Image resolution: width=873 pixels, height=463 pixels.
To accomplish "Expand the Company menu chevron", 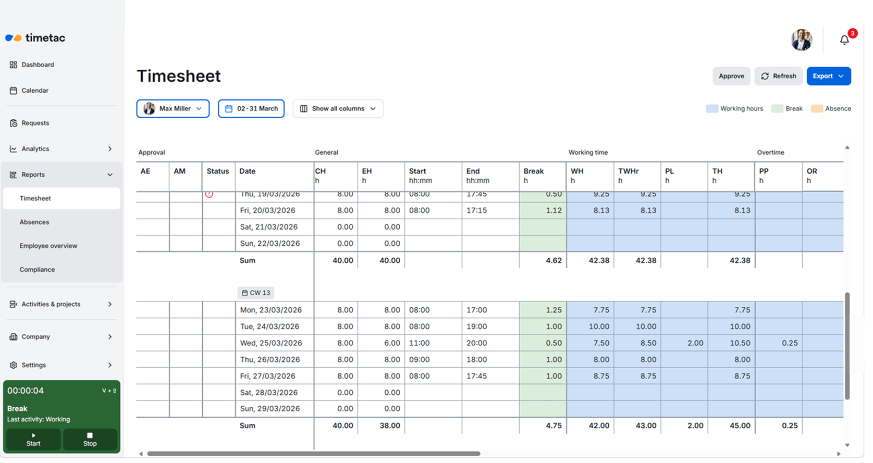I will [110, 337].
